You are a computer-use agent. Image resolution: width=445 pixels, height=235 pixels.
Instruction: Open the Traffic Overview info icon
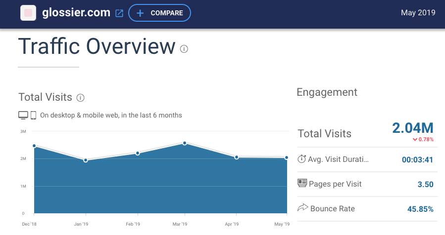[184, 49]
